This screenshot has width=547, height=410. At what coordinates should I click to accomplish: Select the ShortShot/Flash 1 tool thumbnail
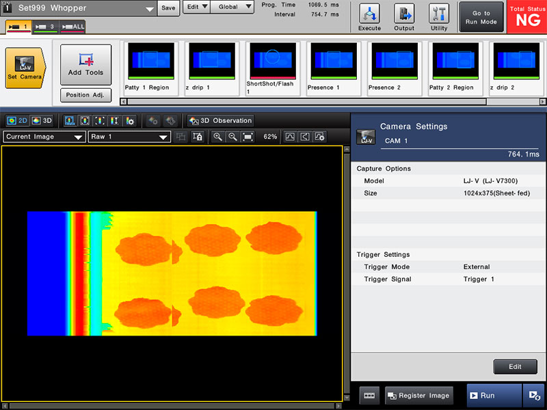tap(272, 69)
